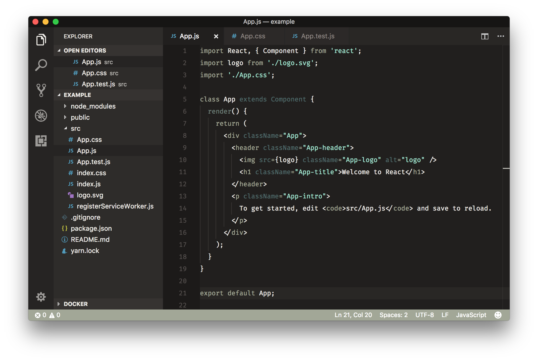Image resolution: width=538 pixels, height=361 pixels.
Task: Switch to the App.test.js tab
Action: [x=318, y=36]
